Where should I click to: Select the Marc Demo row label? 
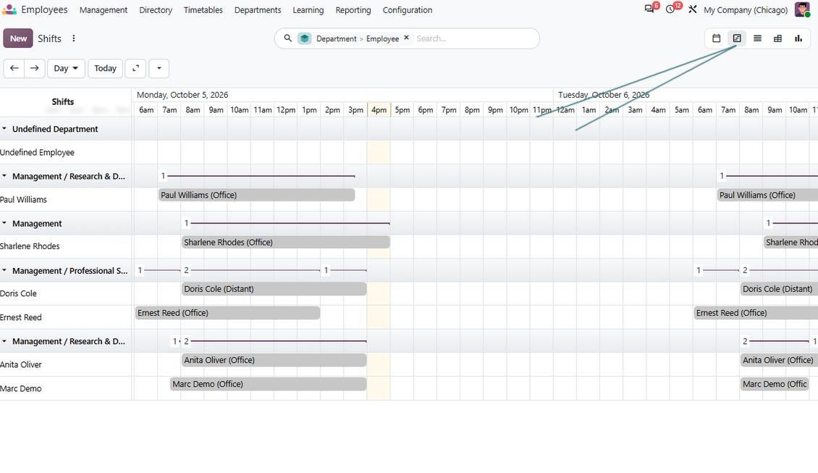[x=21, y=388]
